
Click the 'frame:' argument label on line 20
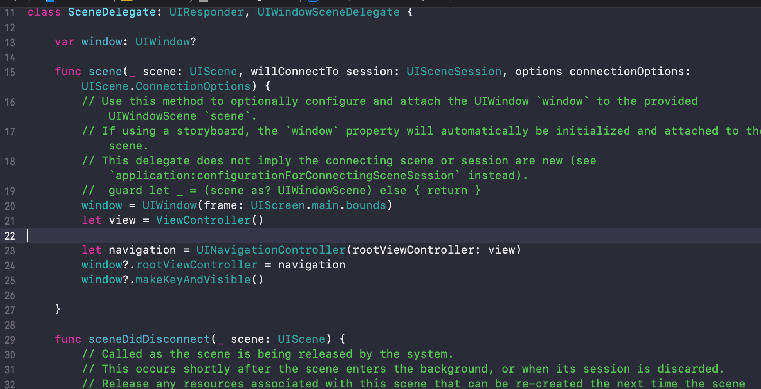tap(224, 205)
